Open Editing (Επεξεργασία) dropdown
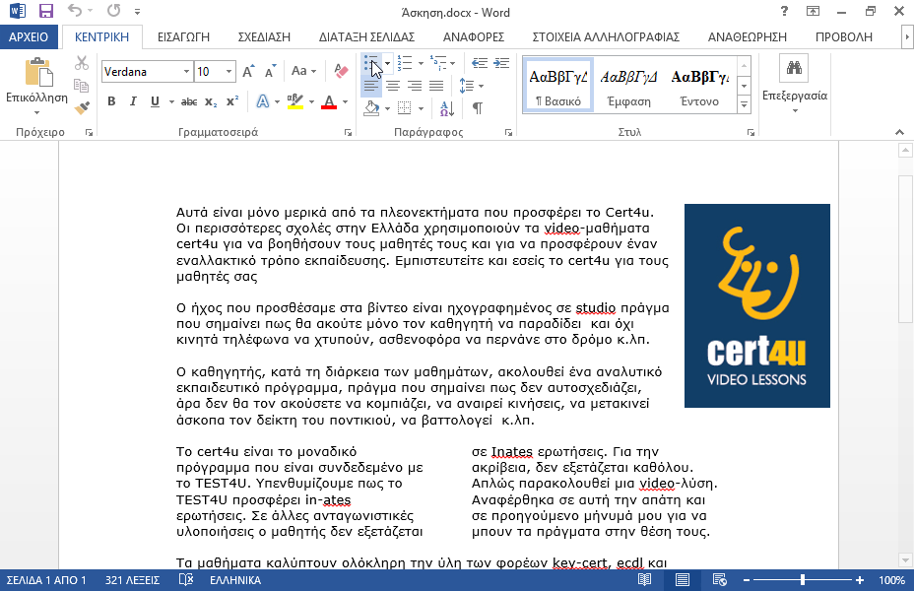 [795, 85]
